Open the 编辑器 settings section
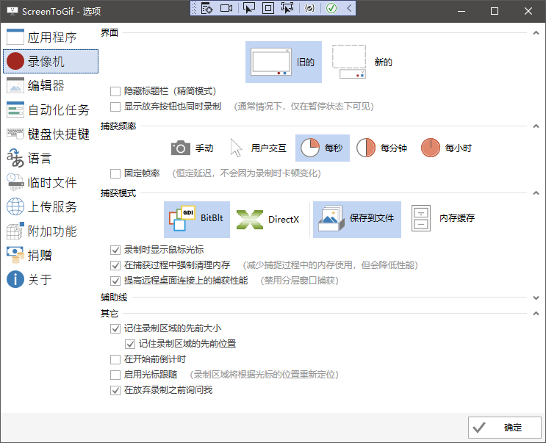The height and width of the screenshot is (443, 546). [x=51, y=86]
